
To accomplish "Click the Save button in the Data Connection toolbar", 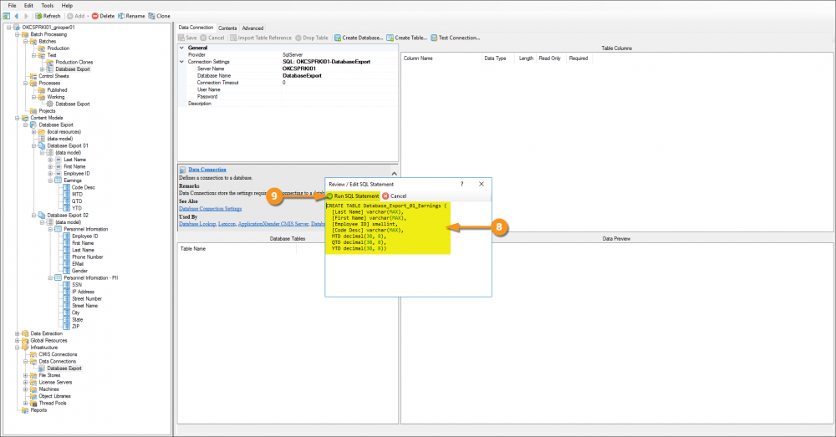I will (x=187, y=38).
